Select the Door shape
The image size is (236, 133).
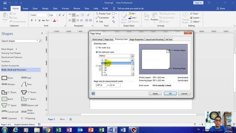26,84
